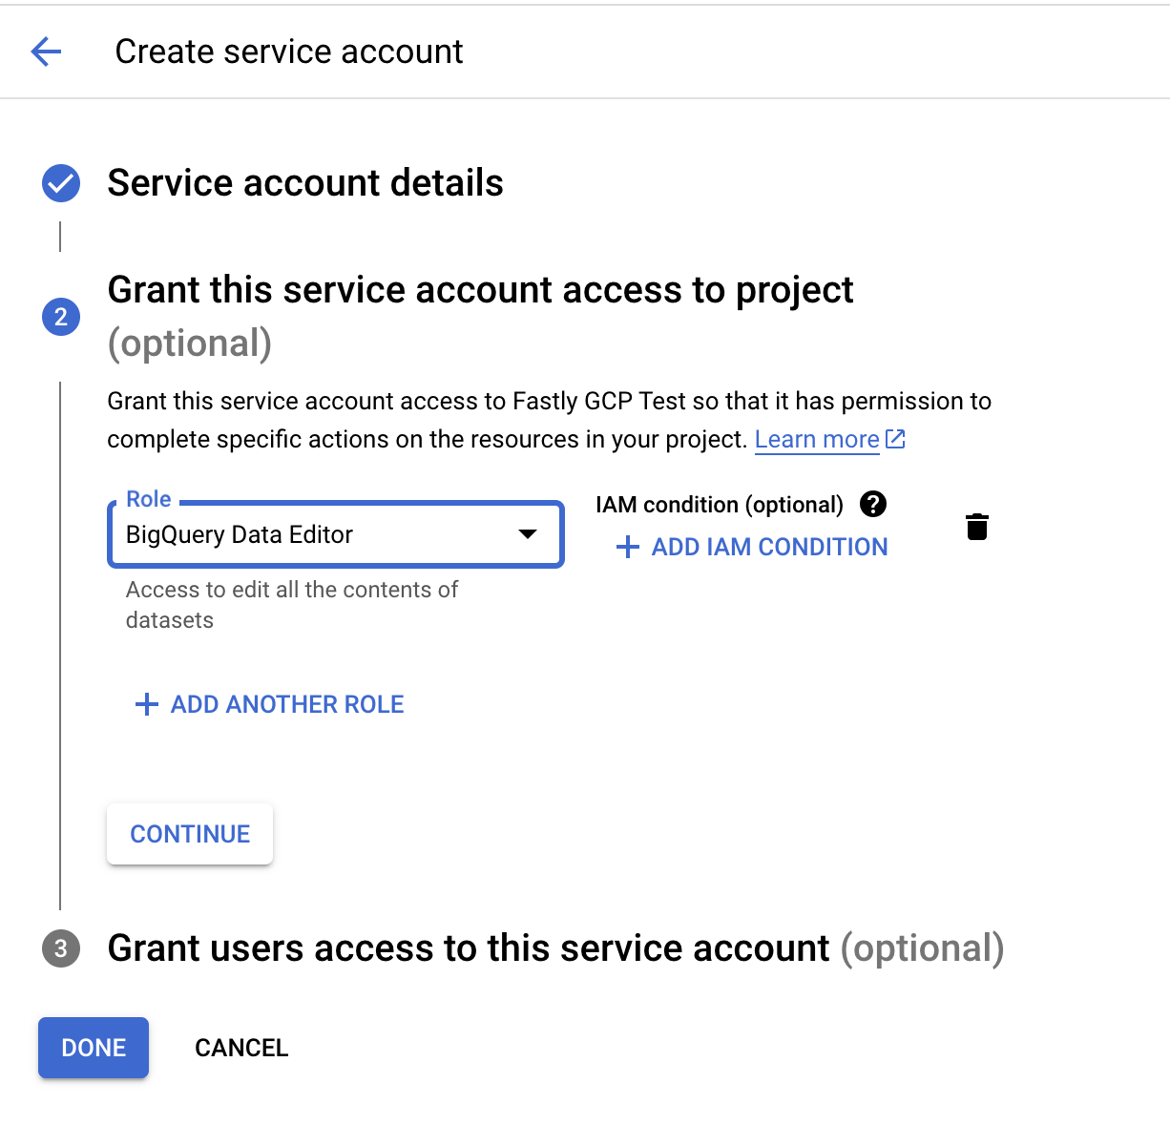
Task: Expand the role selector to change BigQuery Data Editor
Action: [334, 534]
